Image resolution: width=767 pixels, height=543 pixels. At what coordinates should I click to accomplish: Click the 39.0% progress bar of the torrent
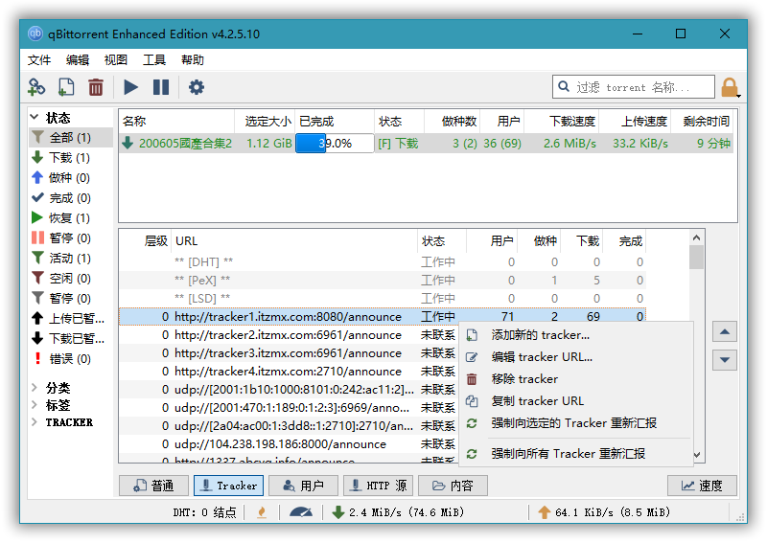tap(335, 144)
